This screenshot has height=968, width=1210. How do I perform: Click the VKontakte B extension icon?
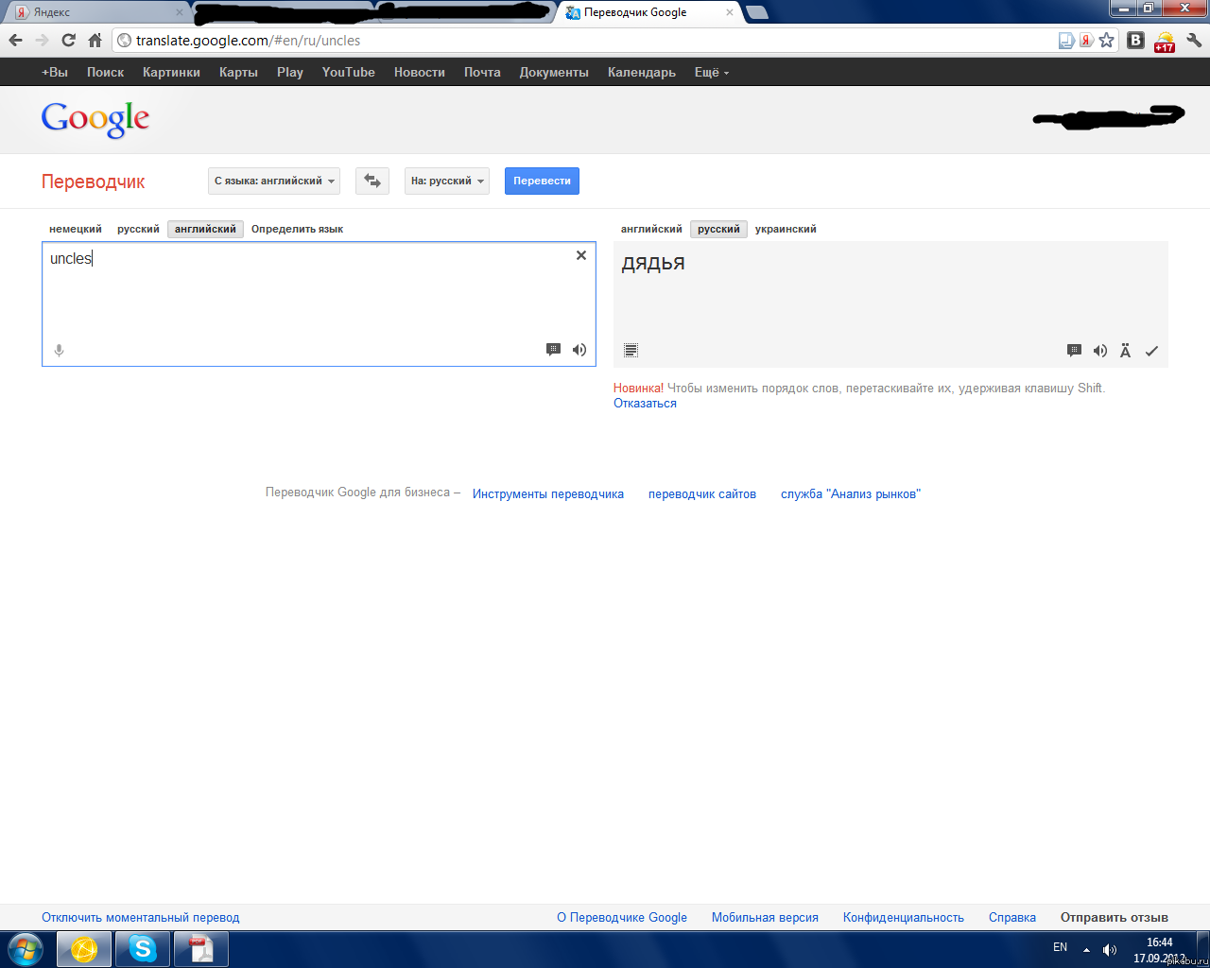1136,40
